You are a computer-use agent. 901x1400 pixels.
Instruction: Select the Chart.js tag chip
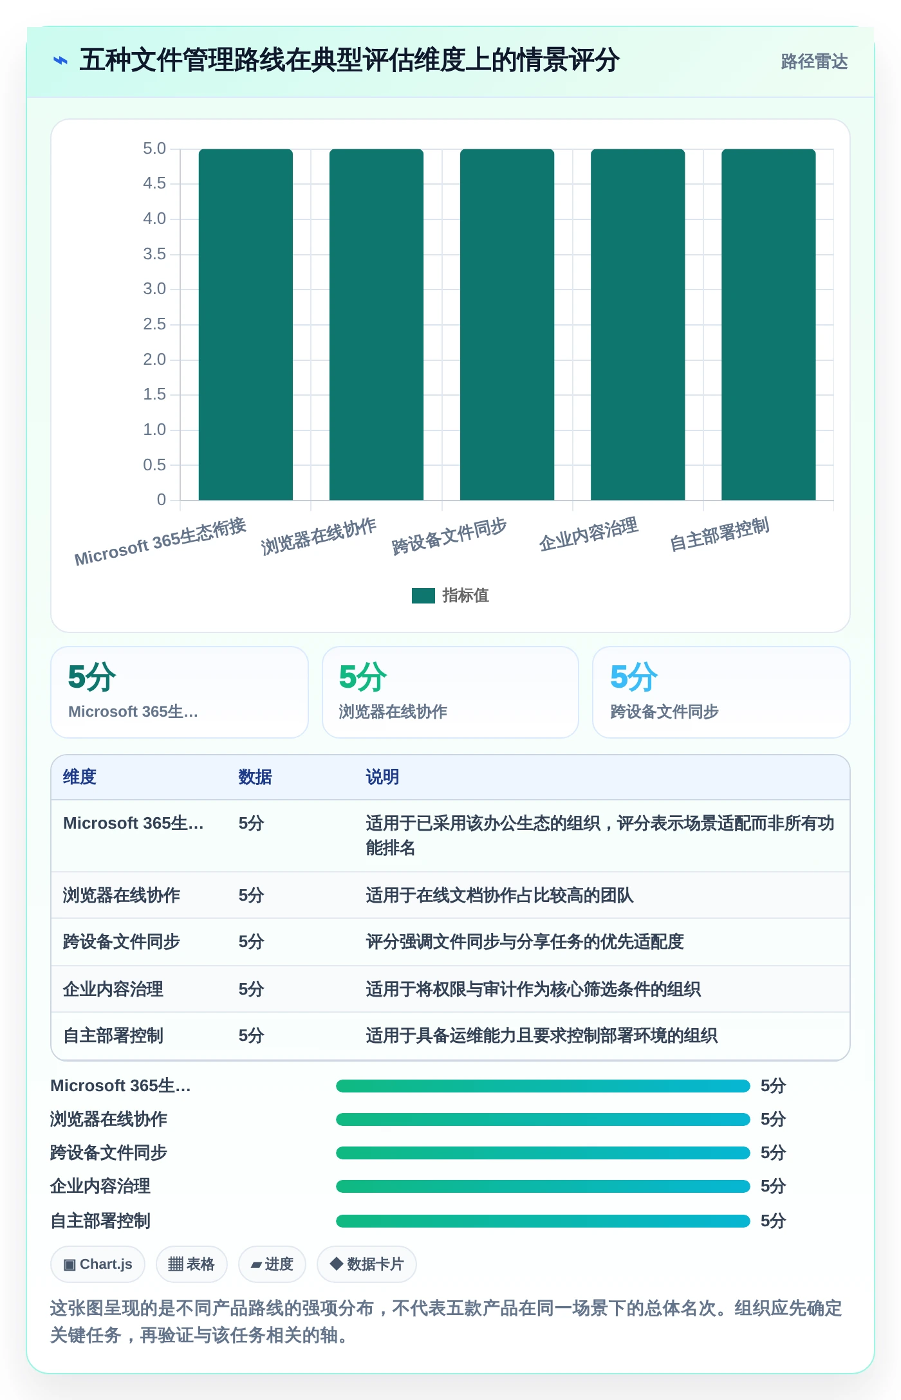pos(98,1264)
